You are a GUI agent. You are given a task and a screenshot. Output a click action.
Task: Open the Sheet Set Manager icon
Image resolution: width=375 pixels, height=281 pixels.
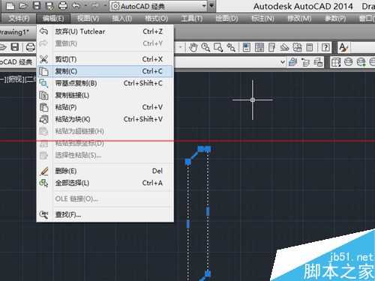(284, 47)
